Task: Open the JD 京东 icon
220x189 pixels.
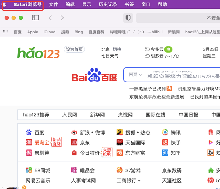Action: [x=74, y=142]
